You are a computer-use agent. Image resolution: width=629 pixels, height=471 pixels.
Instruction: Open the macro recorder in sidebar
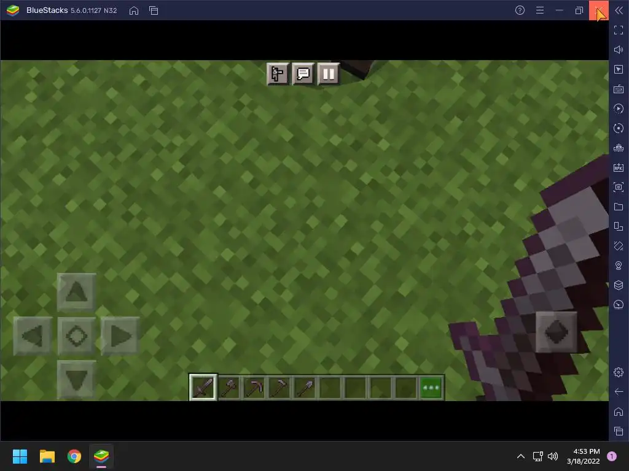point(619,109)
